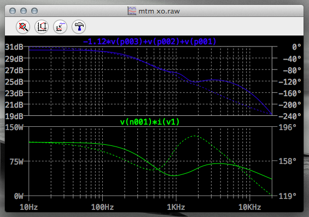The width and height of the screenshot is (309, 217).
Task: Click the -240° right phase axis label
Action: (290, 116)
